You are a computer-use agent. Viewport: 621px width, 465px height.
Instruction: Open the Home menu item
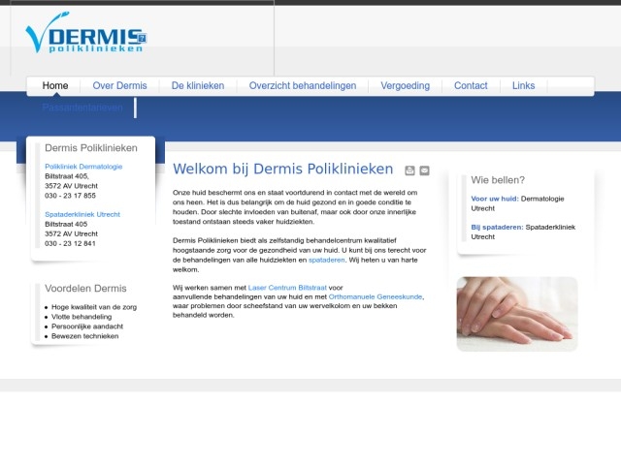[55, 86]
